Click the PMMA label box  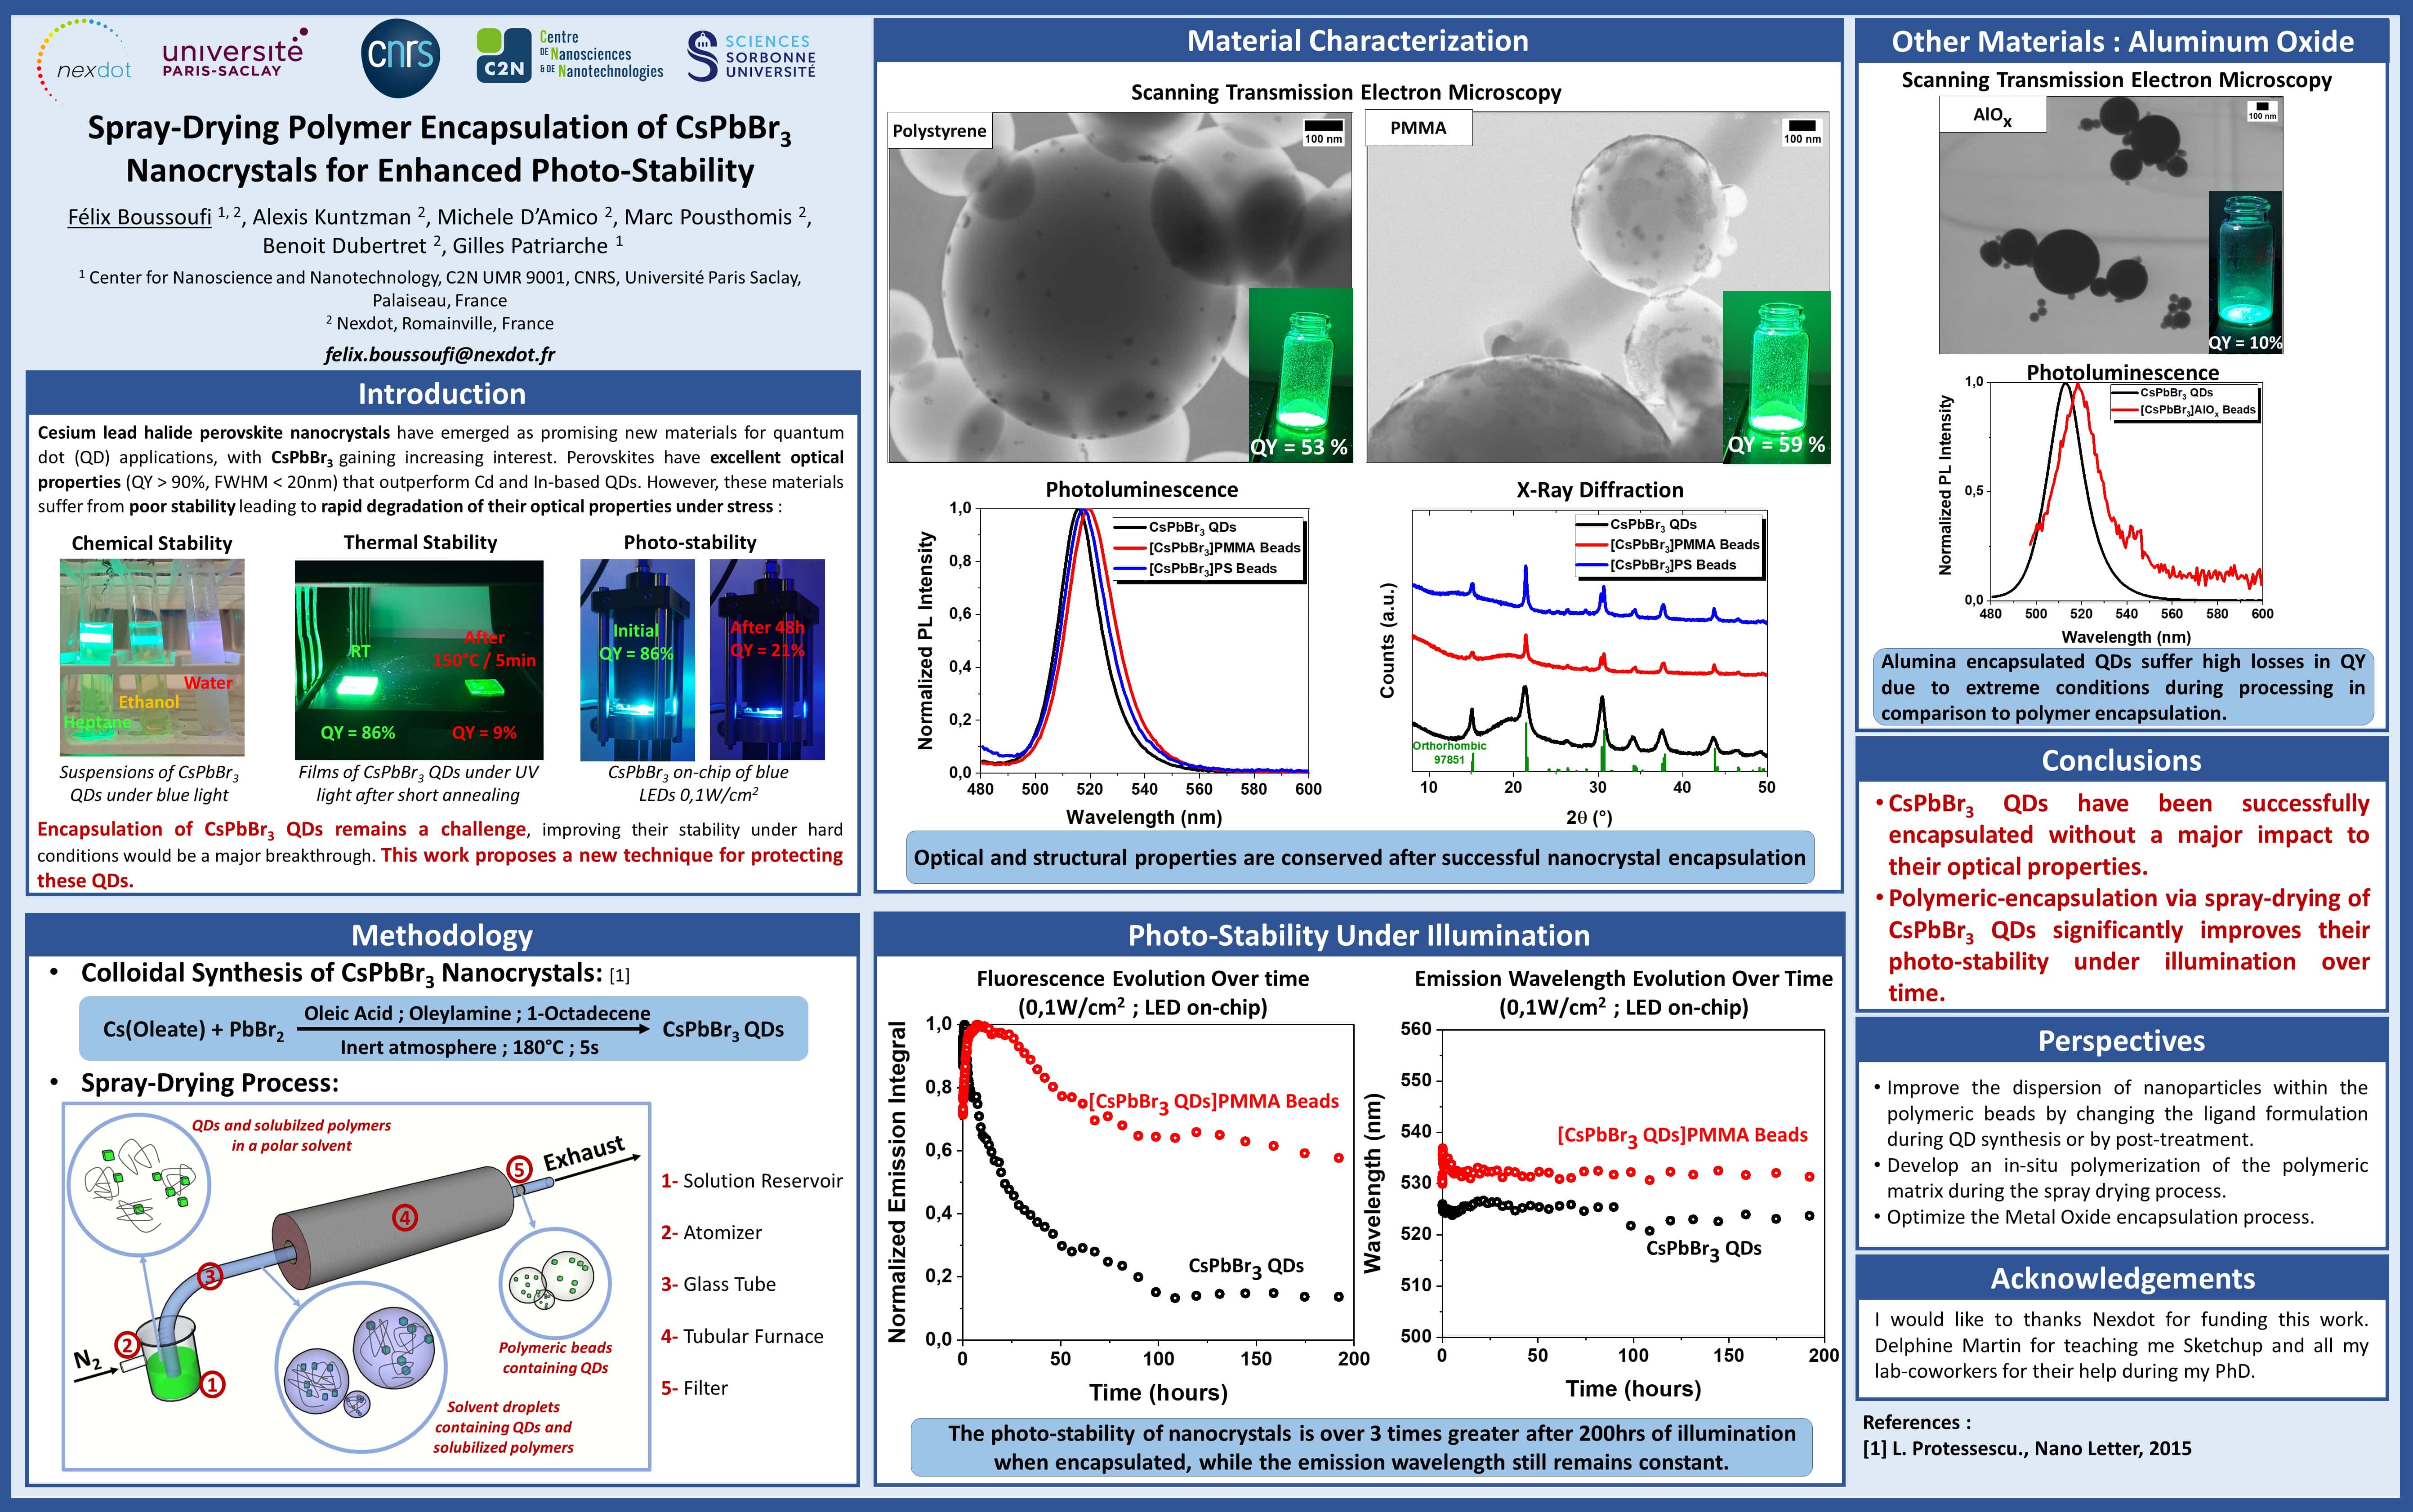point(1419,128)
